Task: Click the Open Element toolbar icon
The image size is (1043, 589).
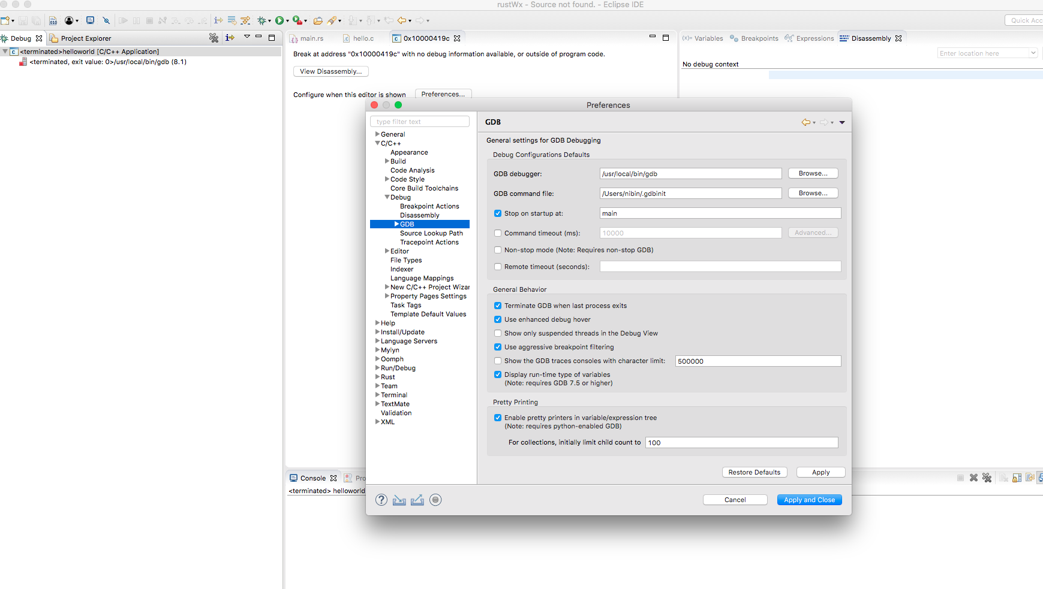Action: (318, 20)
